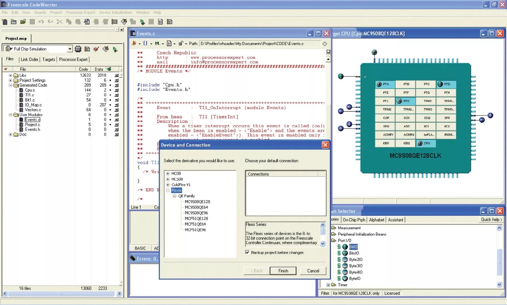Viewport: 507px width, 305px height.
Task: Select the BitsIO bean icon in Bean Selector
Action: click(345, 253)
